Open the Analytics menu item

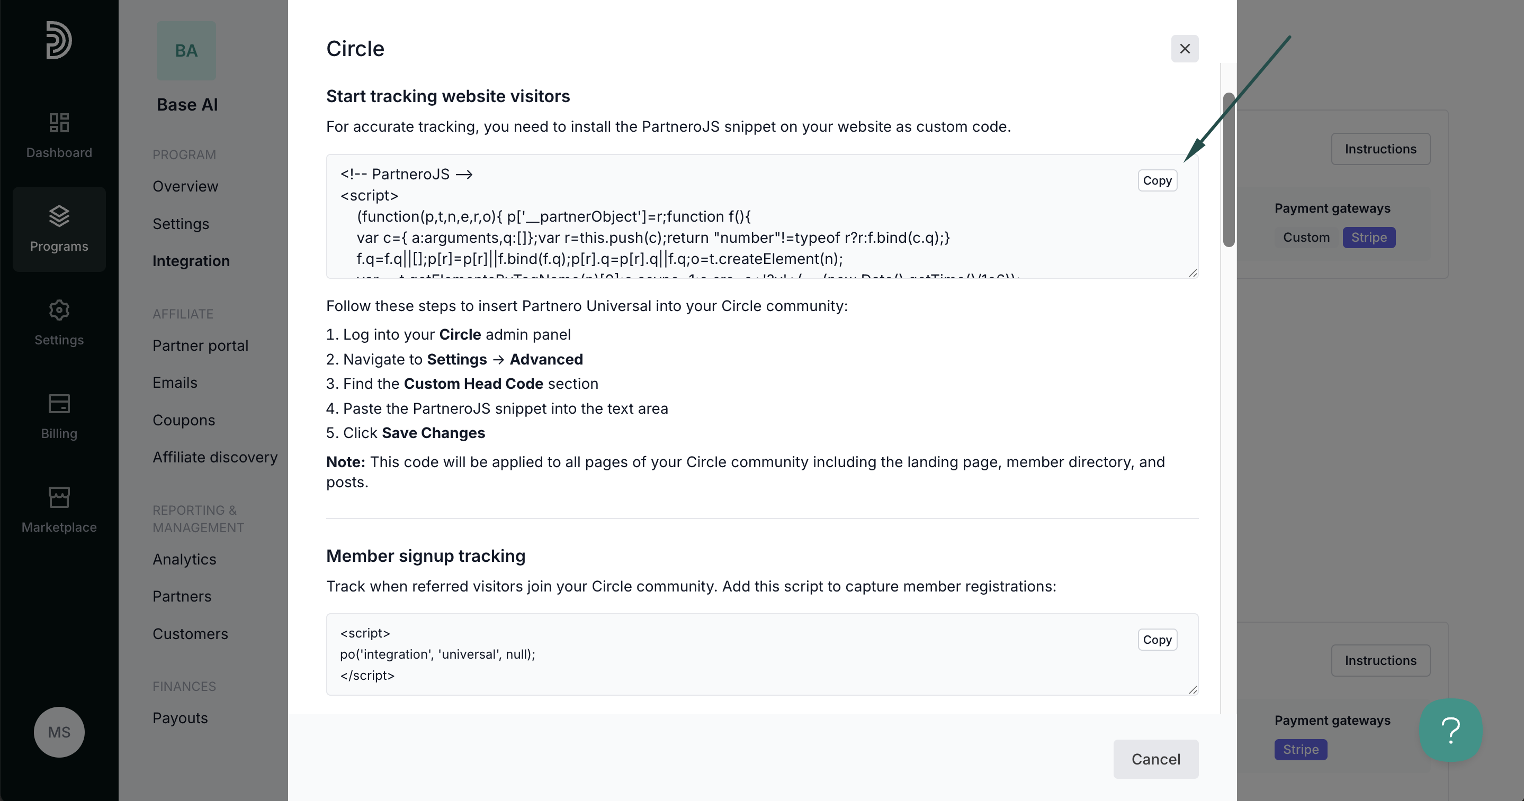click(x=185, y=559)
